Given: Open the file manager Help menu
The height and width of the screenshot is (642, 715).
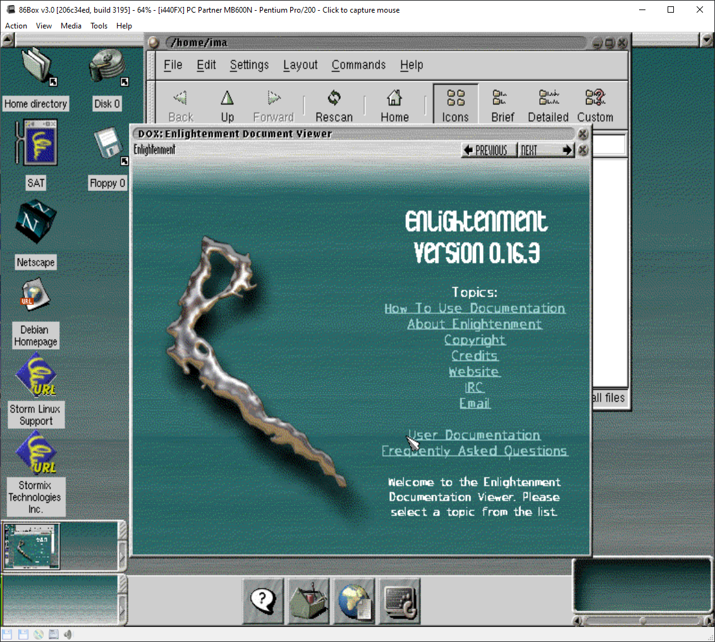Looking at the screenshot, I should [x=412, y=65].
